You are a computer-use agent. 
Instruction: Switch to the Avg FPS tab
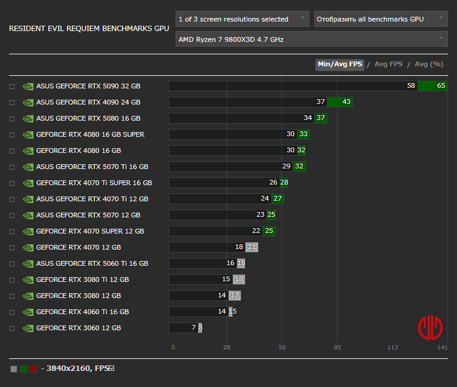[388, 64]
